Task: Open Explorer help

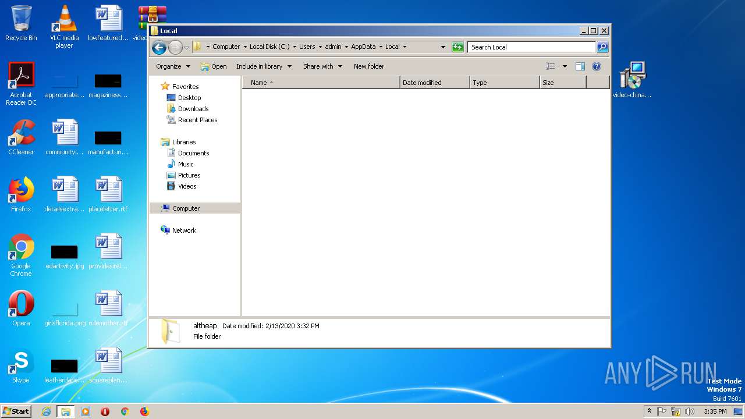Action: (597, 66)
